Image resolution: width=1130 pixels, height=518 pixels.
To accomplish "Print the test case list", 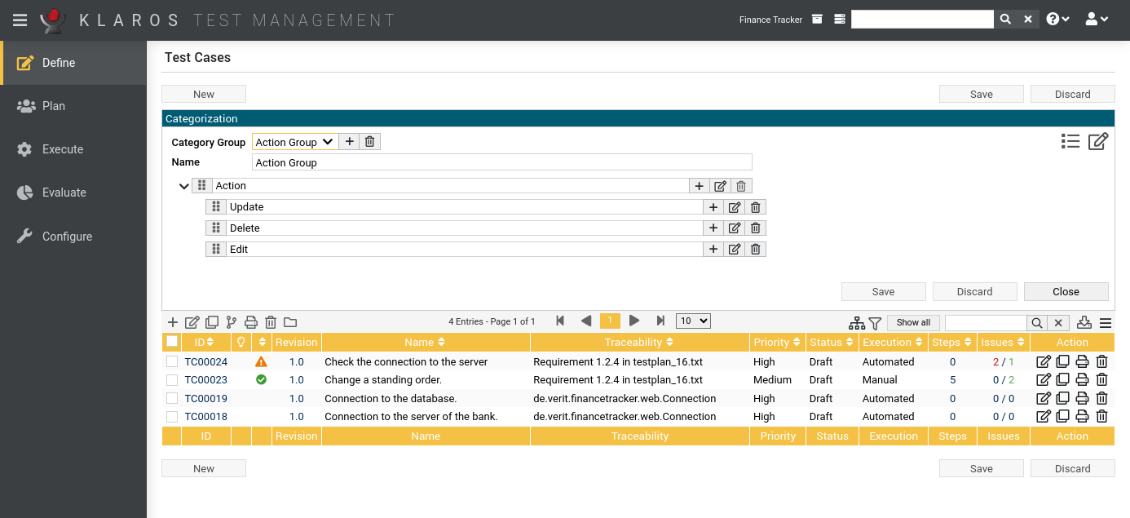I will click(251, 322).
